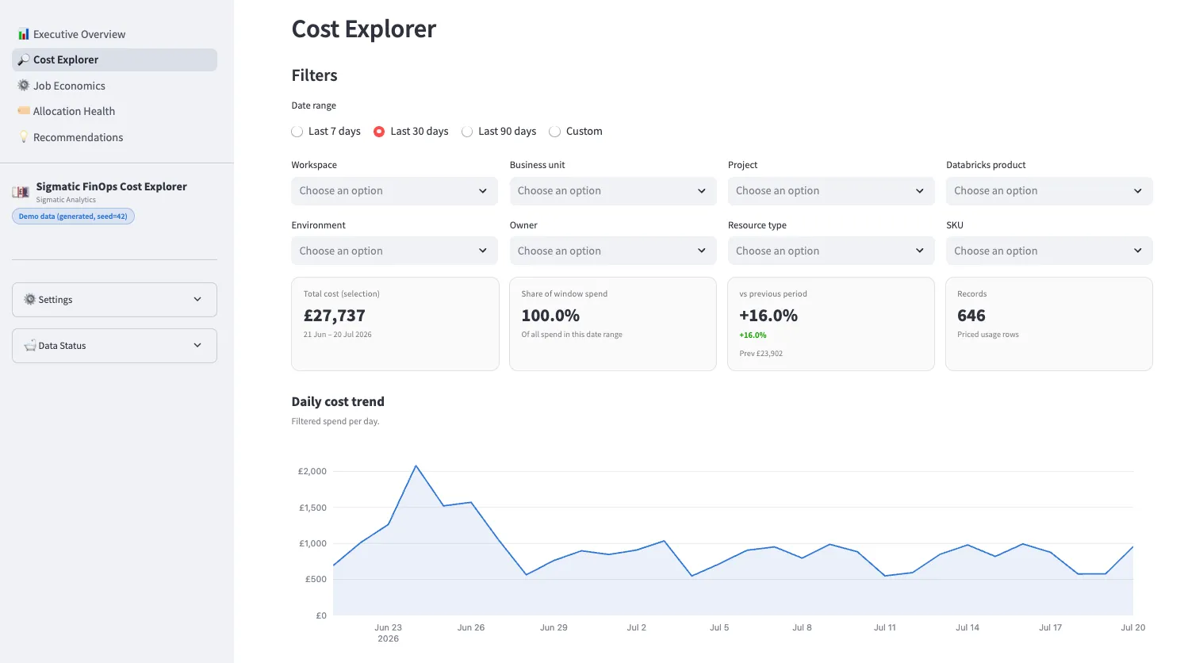This screenshot has height=663, width=1184.
Task: Open the SKU dropdown
Action: (x=1049, y=251)
